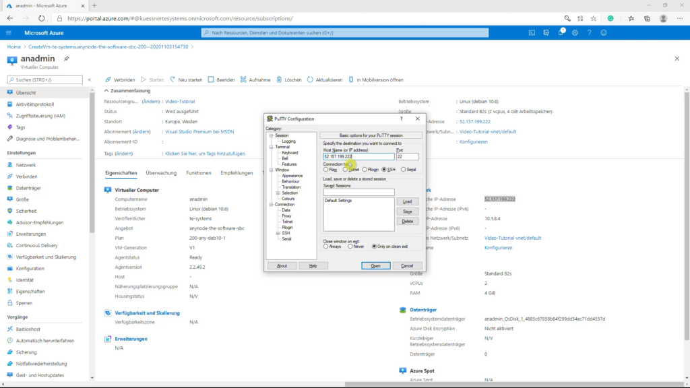Viewport: 690px width, 388px height.
Task: Select Only on clean exit option
Action: click(375, 247)
